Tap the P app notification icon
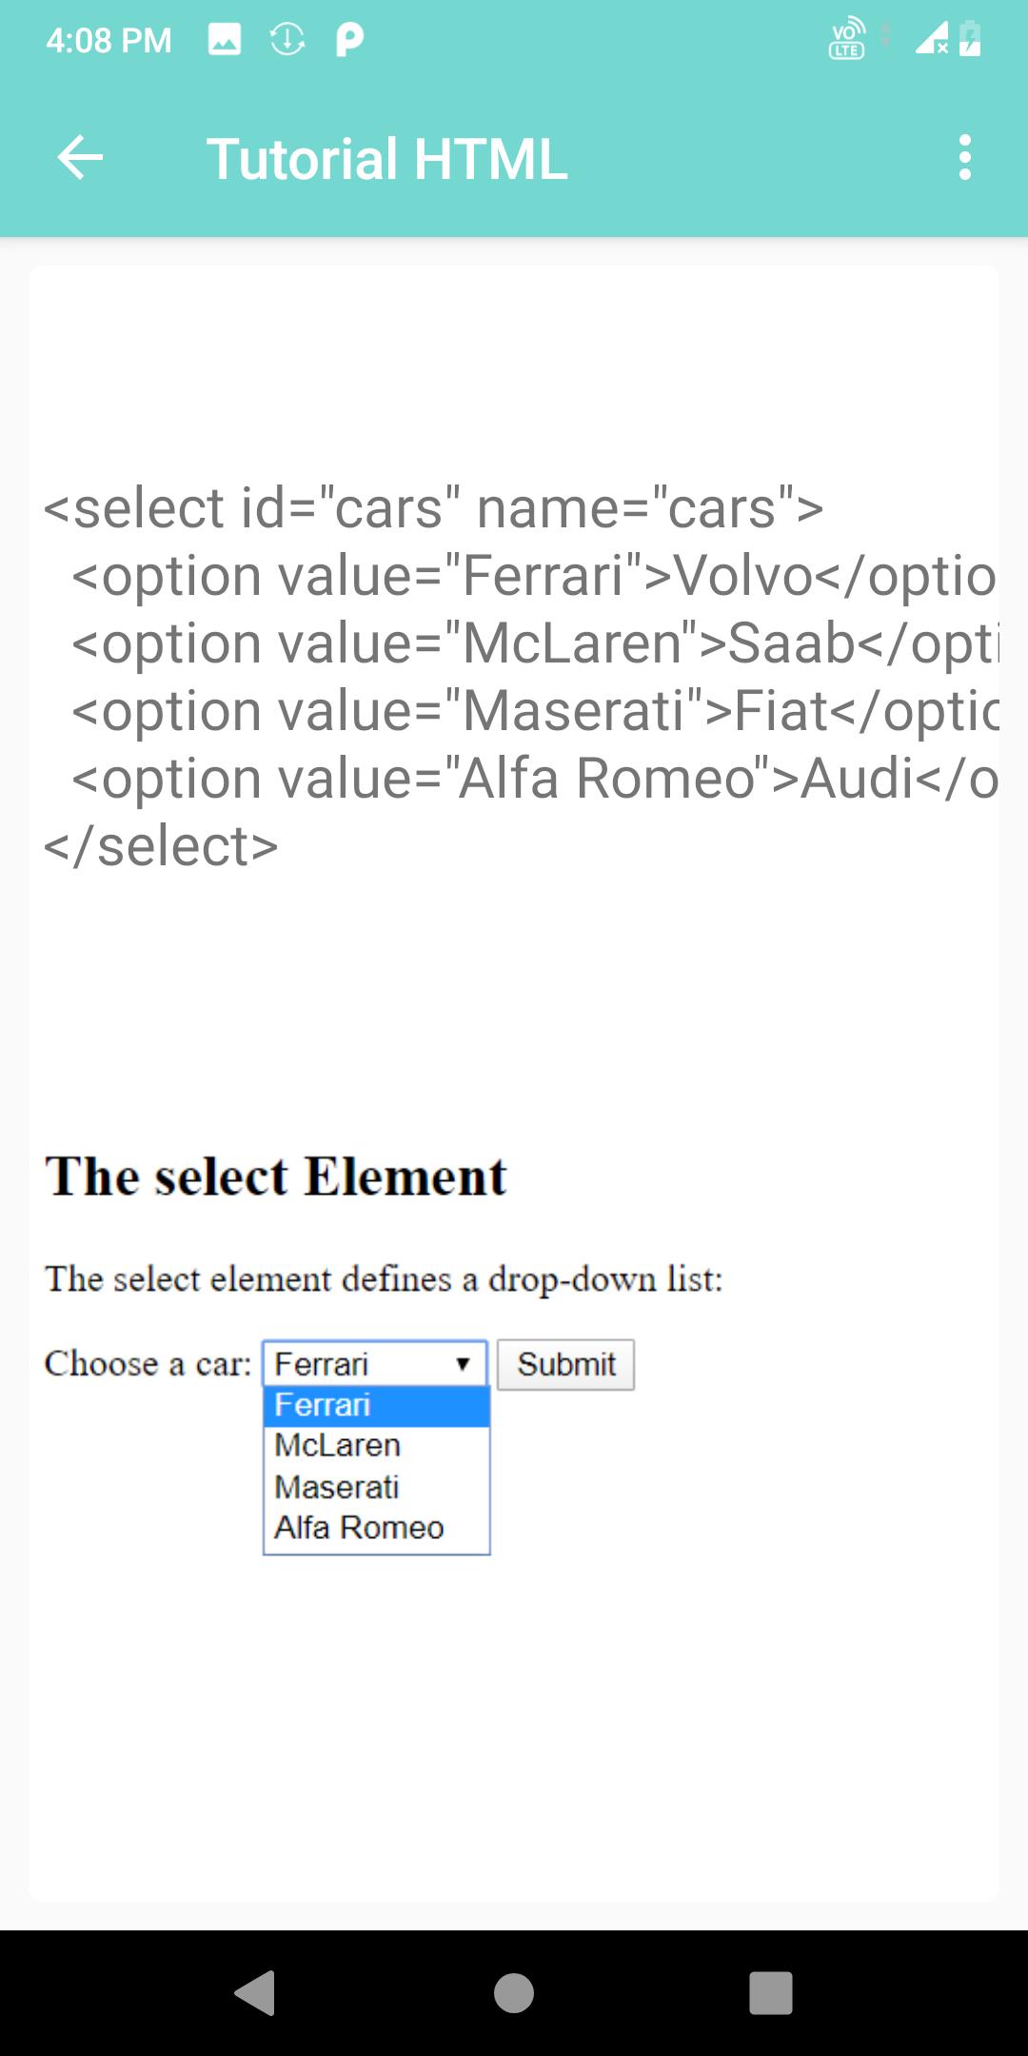The height and width of the screenshot is (2056, 1028). click(x=349, y=39)
